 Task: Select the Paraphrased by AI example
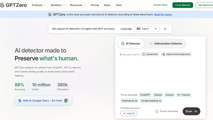(151, 101)
